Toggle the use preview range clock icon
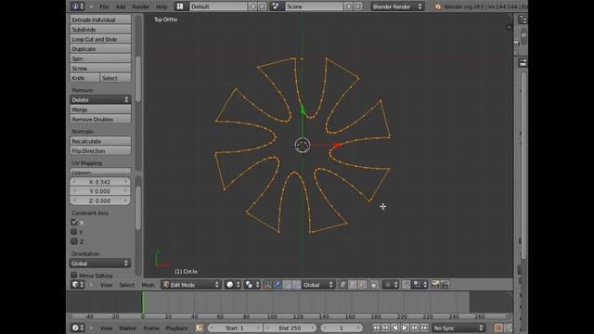Screen dimensions: 594x334 pyautogui.click(x=200, y=328)
